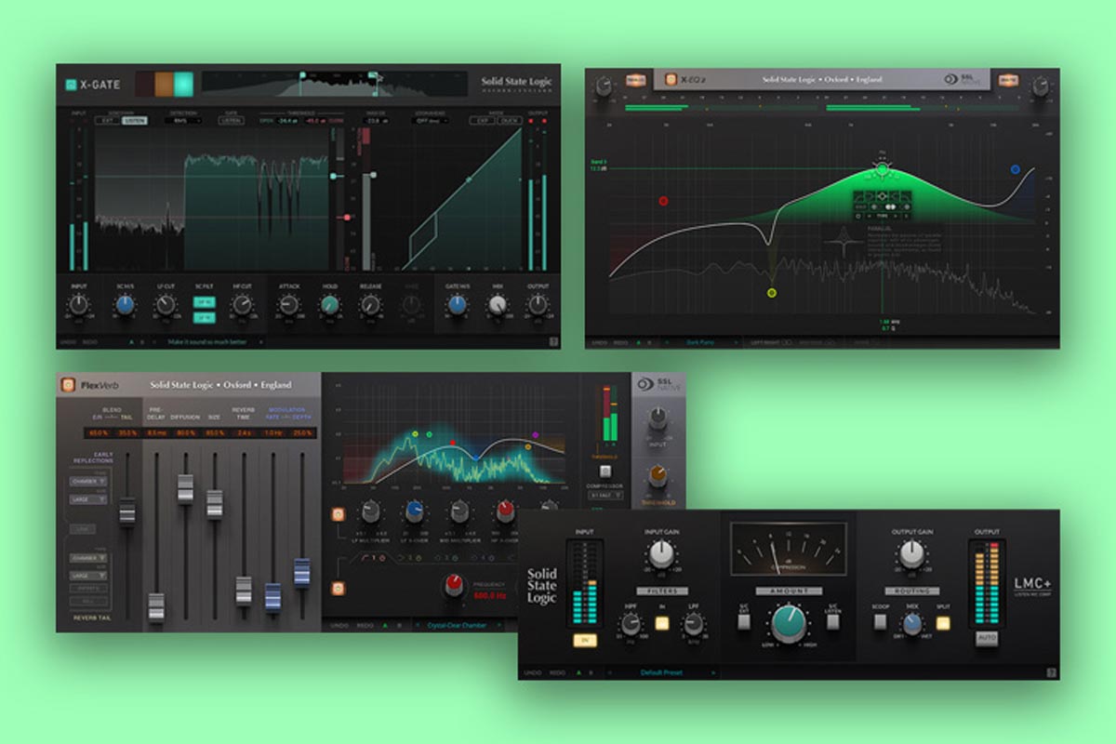Switch to the B preset slot in FlexVerb
The height and width of the screenshot is (744, 1116).
click(x=399, y=626)
